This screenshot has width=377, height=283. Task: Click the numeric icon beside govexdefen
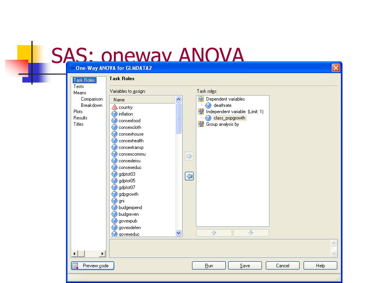[x=114, y=228]
